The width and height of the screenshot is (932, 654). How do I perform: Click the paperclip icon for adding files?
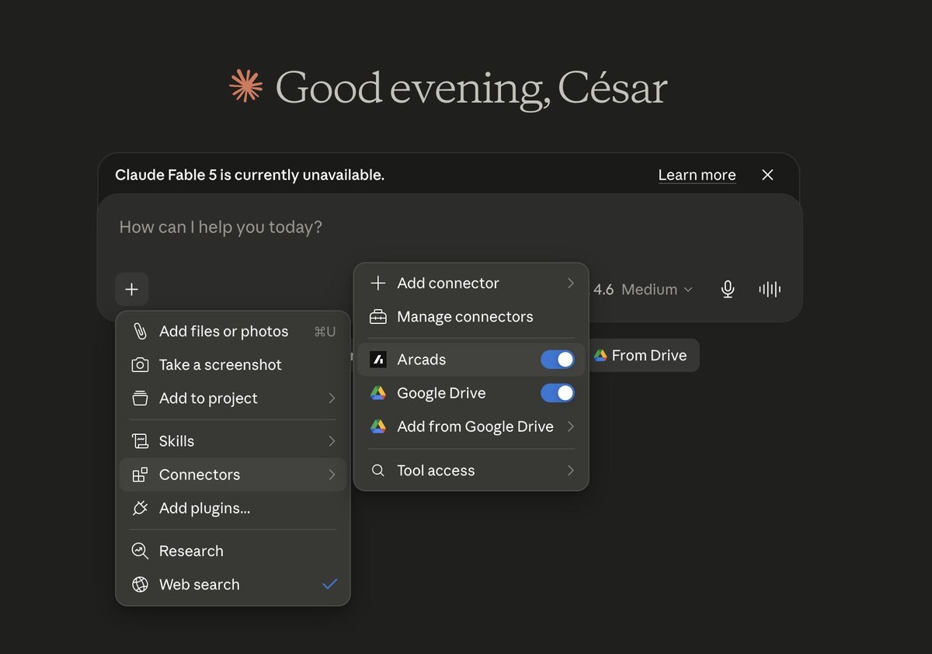140,332
